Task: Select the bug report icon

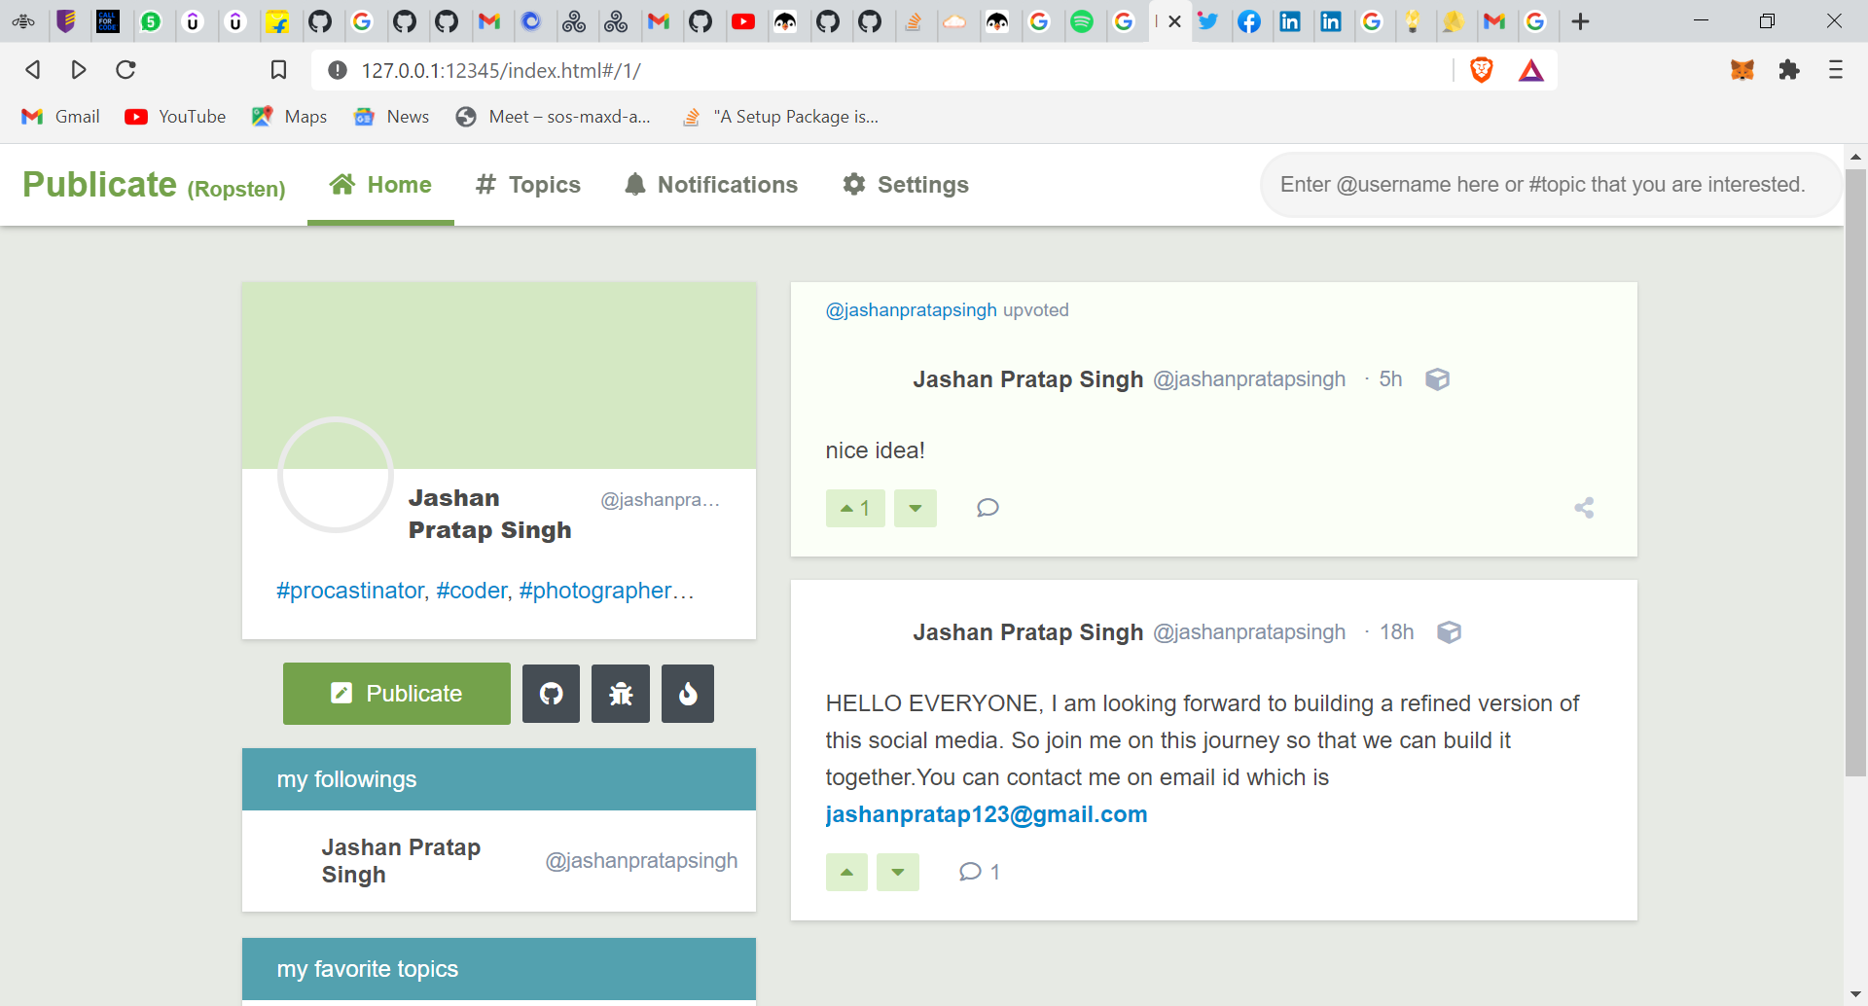Action: point(620,693)
